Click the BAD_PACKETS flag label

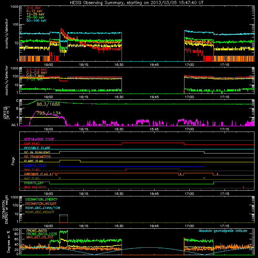point(35,187)
